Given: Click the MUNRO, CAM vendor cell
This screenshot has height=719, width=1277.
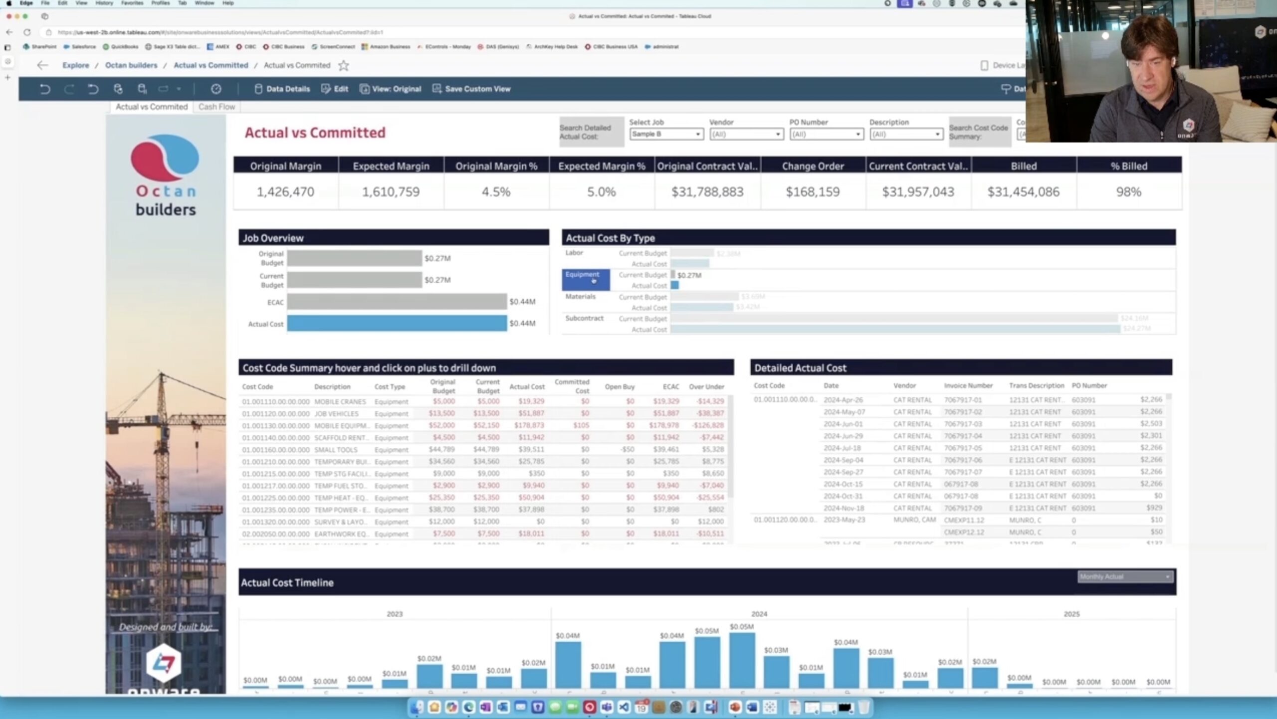Looking at the screenshot, I should pyautogui.click(x=915, y=520).
